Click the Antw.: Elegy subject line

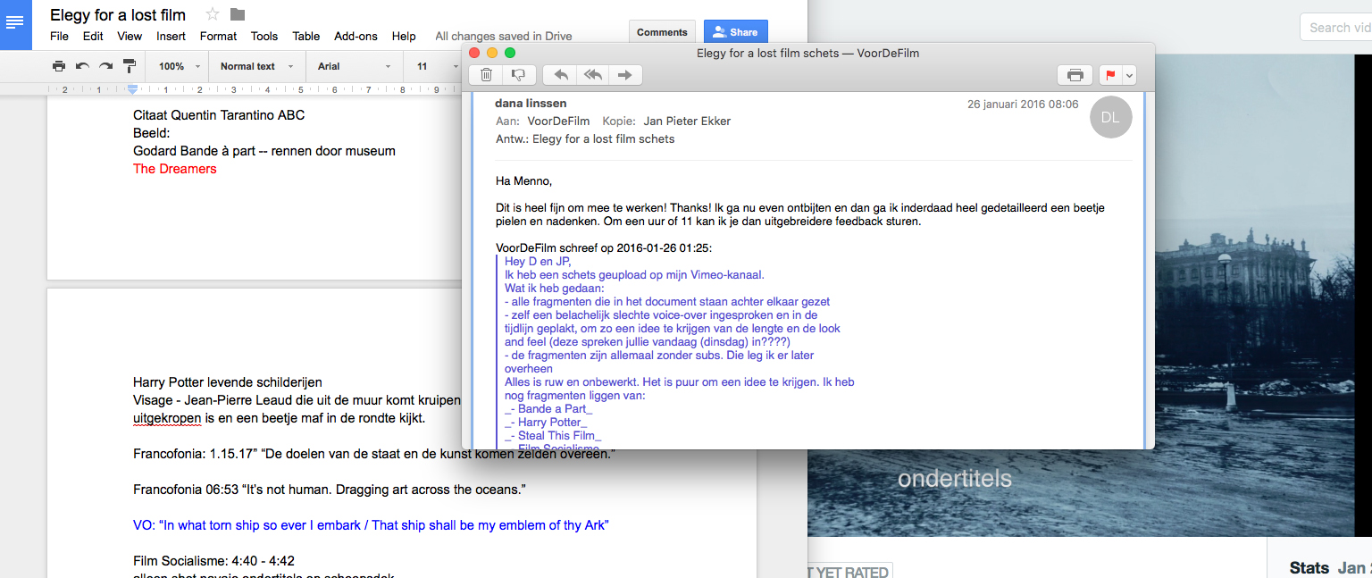click(x=585, y=139)
